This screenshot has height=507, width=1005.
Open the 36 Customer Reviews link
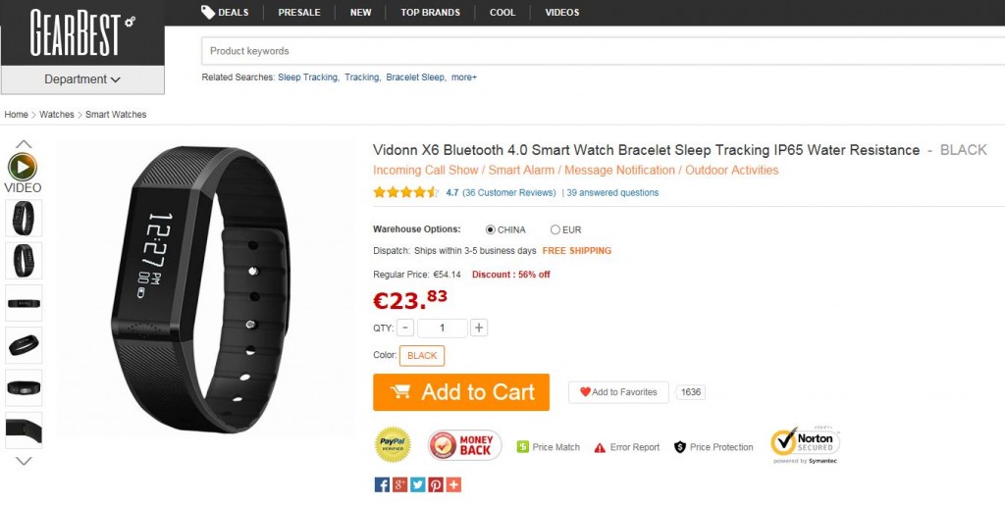coord(508,193)
